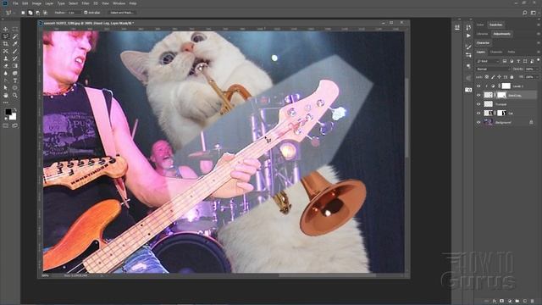The width and height of the screenshot is (542, 305).
Task: Toggle layer filtering on/off switch
Action: tap(539, 61)
